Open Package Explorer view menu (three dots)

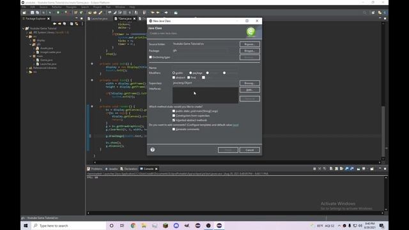82,24
